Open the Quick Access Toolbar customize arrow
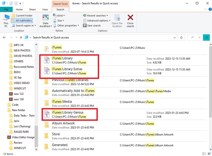This screenshot has height=156, width=212. (20, 3)
